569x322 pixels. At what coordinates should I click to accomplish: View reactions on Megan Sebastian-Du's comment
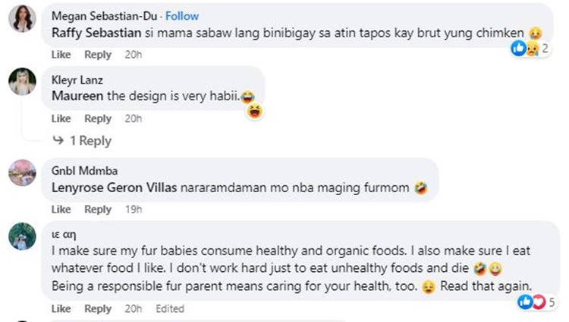[x=533, y=49]
